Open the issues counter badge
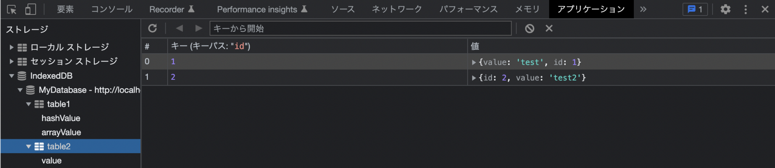775x168 pixels. pos(695,9)
